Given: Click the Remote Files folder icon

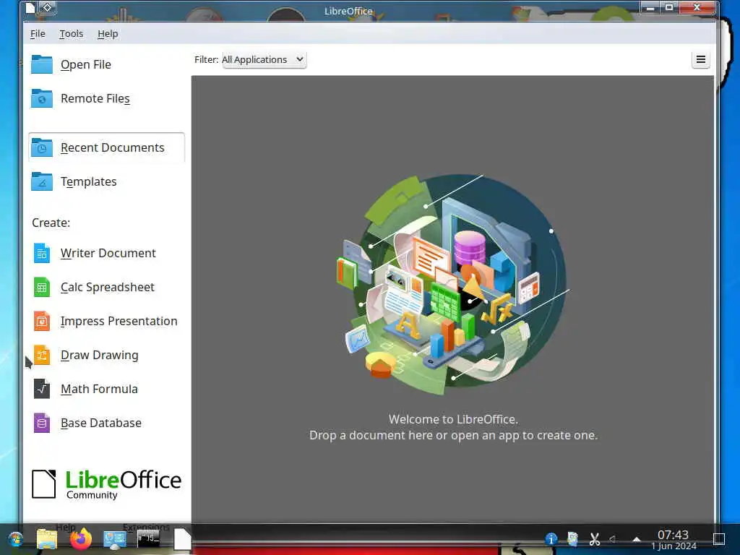Looking at the screenshot, I should 41,98.
